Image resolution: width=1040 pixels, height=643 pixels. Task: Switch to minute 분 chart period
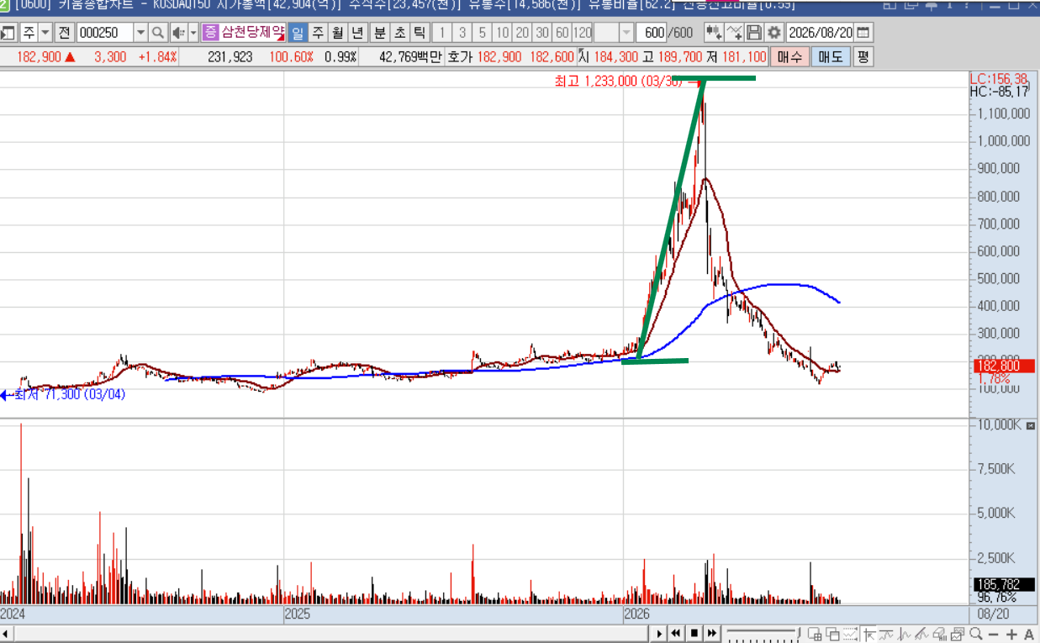click(x=380, y=33)
